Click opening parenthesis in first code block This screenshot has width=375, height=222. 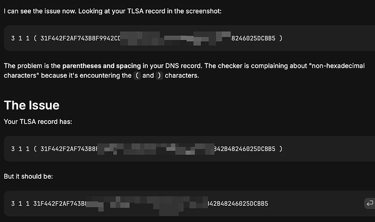[x=35, y=38]
